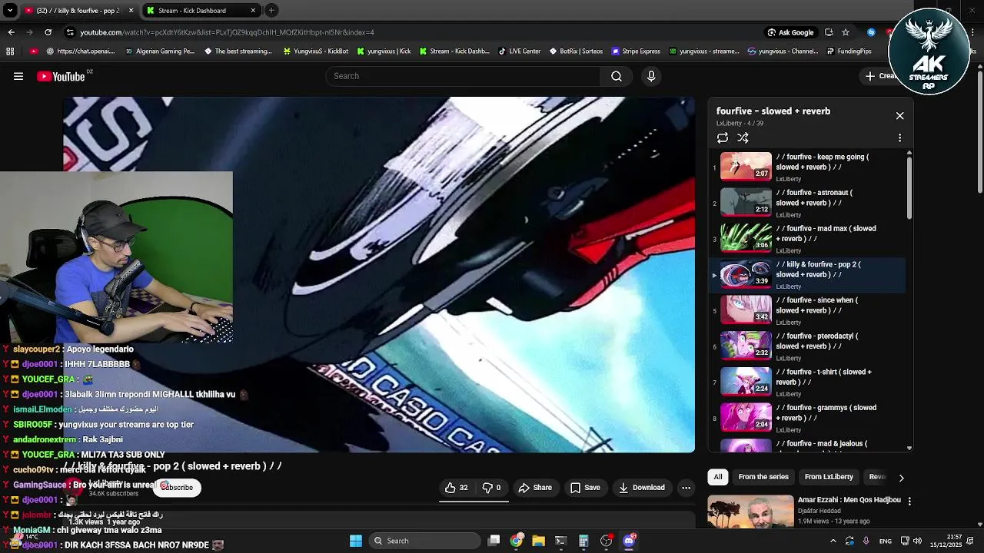Click the Download button

642,488
